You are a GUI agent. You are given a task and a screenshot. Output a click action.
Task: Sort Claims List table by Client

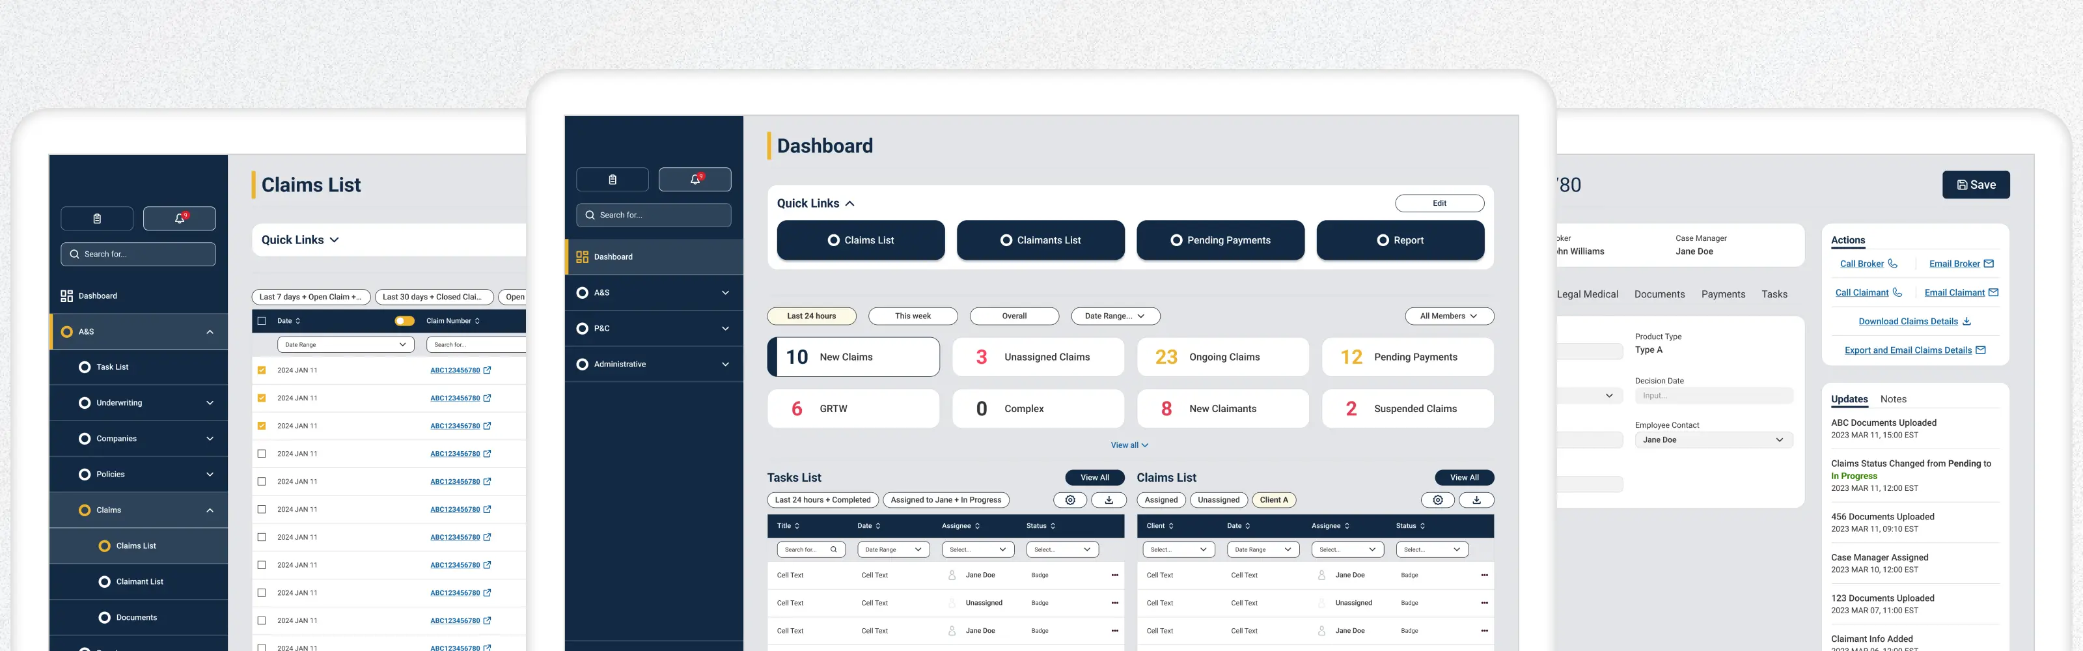1171,525
